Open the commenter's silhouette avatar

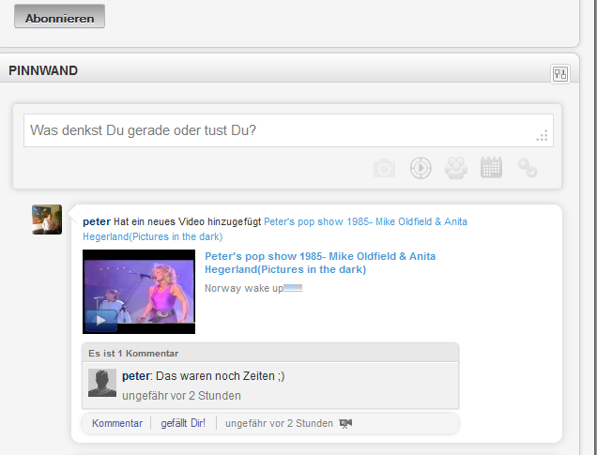102,383
